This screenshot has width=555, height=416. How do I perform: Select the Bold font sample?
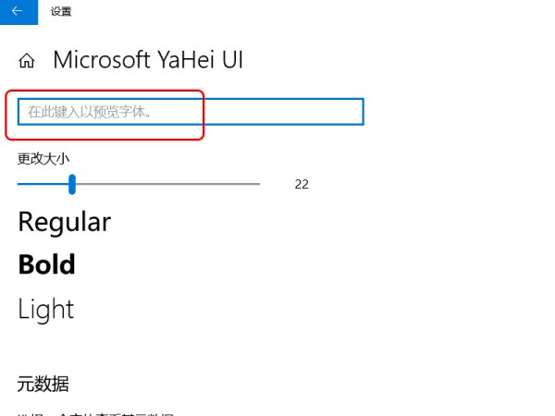[46, 265]
